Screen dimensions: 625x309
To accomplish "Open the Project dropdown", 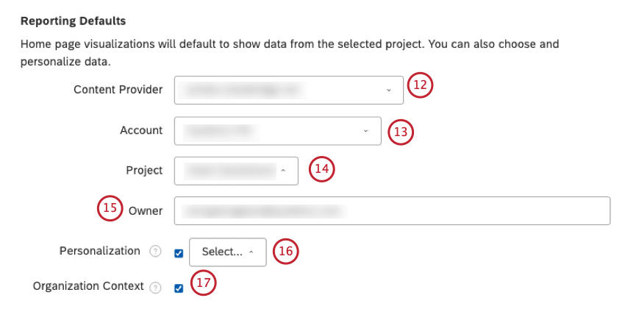I will (x=236, y=171).
